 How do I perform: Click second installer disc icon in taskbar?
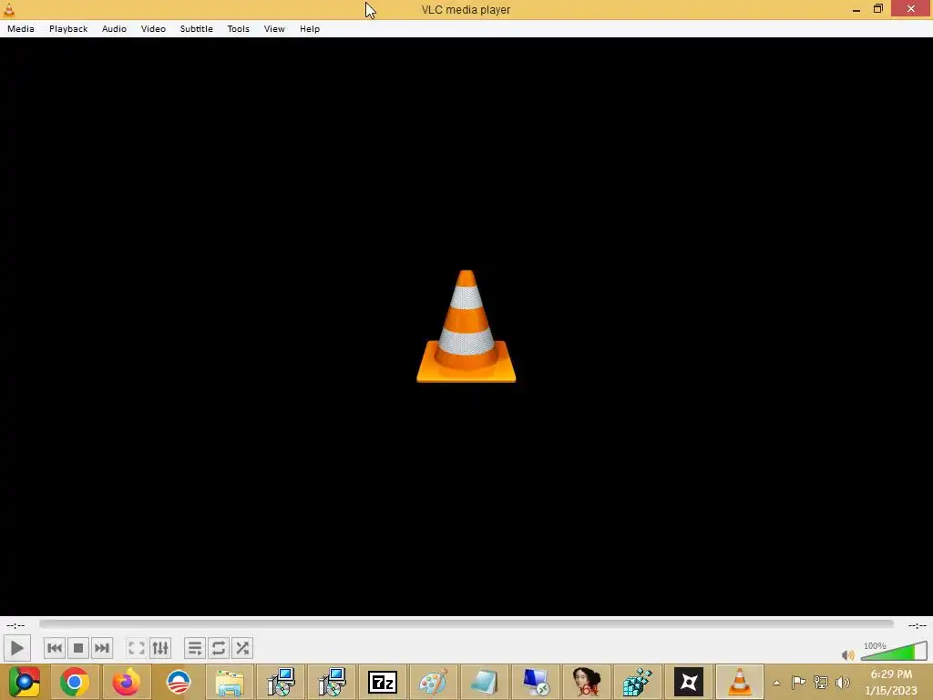point(332,682)
